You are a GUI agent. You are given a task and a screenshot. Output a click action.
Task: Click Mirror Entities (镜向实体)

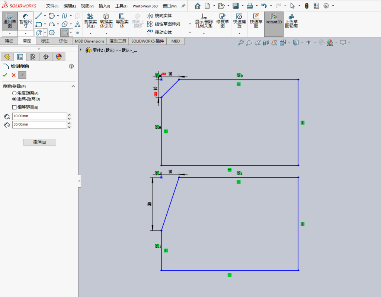point(159,16)
